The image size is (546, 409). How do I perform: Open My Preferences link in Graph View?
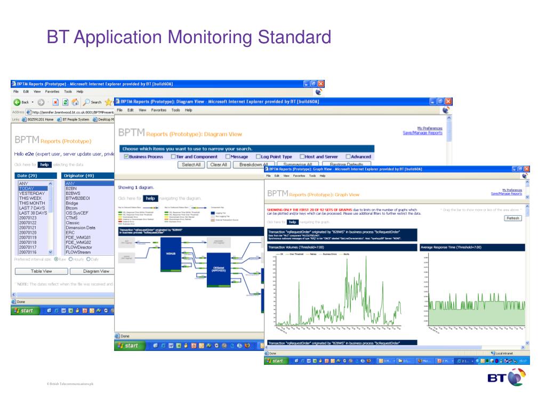click(x=512, y=190)
